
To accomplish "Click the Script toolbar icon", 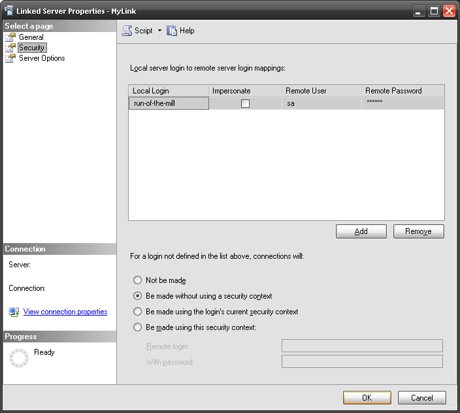I will [127, 31].
